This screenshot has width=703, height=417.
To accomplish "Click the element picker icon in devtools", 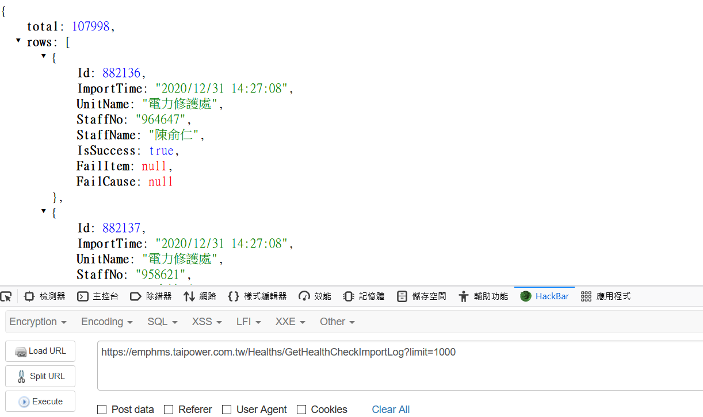I will (x=5, y=296).
